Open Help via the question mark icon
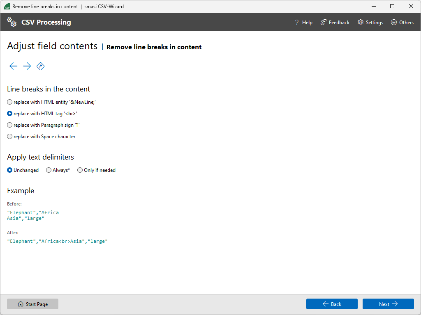Screen dimensions: 421x315 point(296,22)
